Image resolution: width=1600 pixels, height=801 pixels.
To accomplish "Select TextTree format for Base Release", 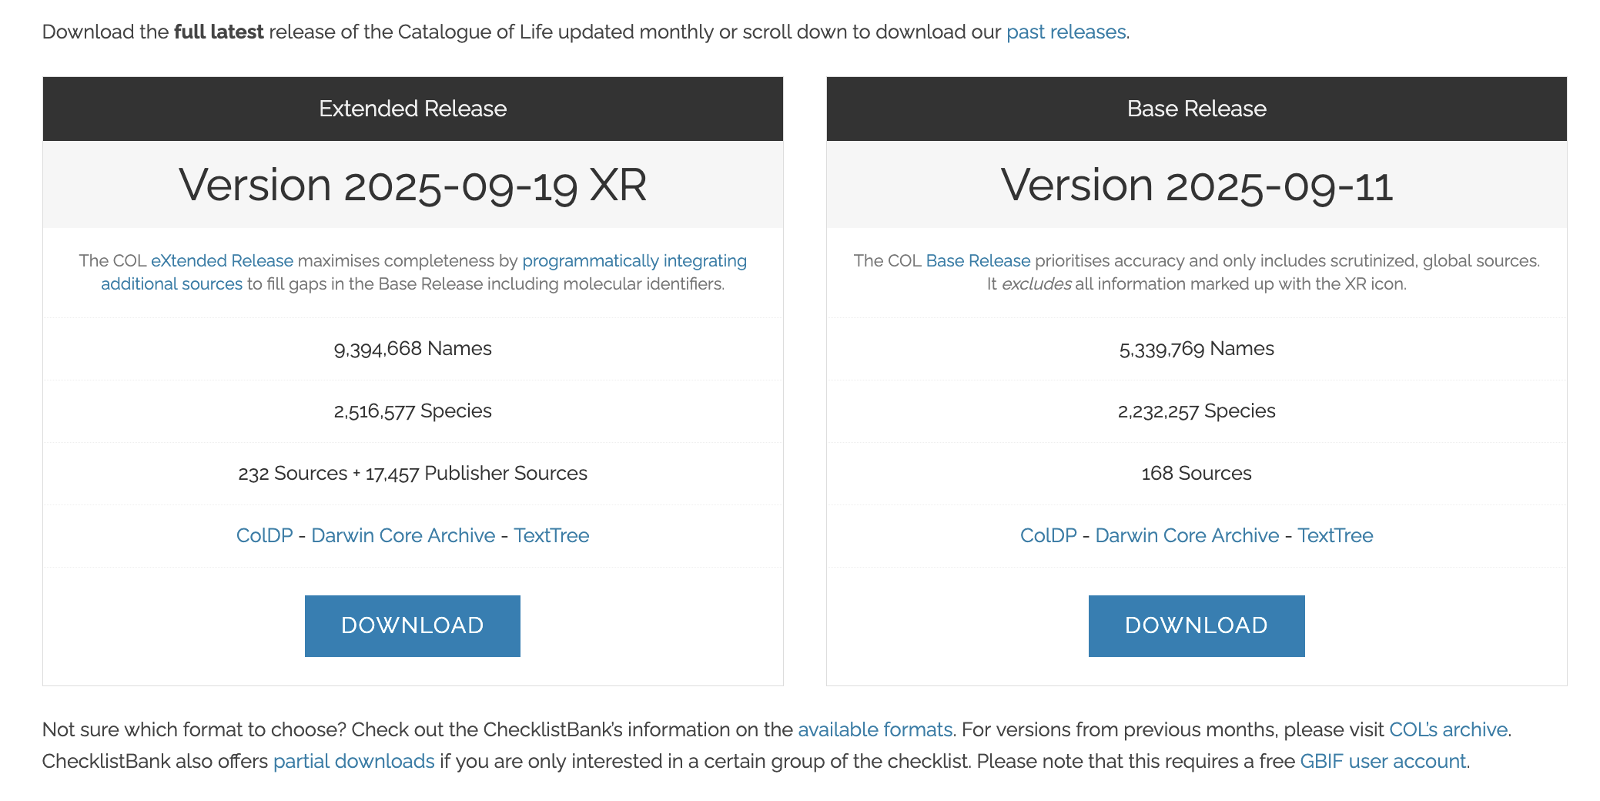I will point(1335,535).
